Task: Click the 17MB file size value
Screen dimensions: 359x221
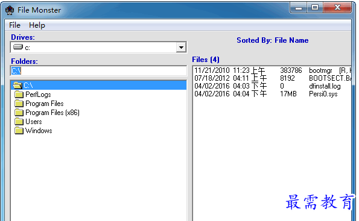Action: point(288,94)
